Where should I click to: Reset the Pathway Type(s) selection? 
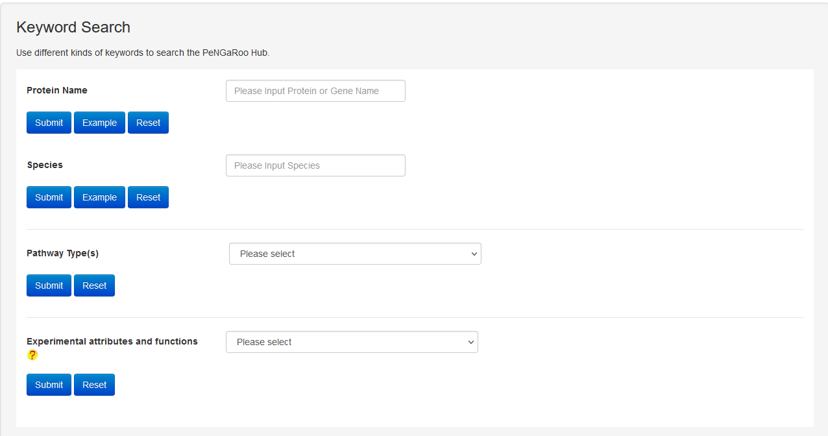(x=94, y=285)
